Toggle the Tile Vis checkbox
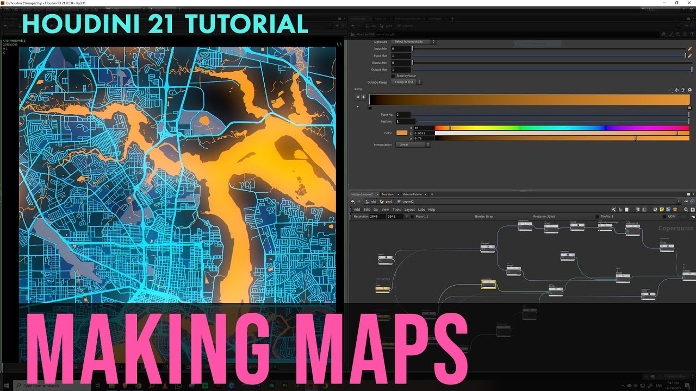 (596, 217)
